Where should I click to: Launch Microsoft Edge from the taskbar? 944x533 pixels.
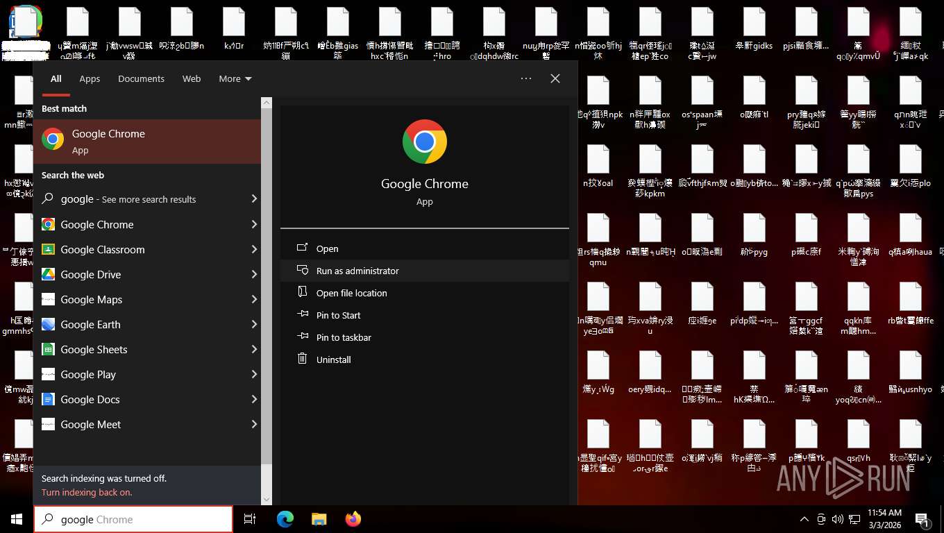coord(285,519)
